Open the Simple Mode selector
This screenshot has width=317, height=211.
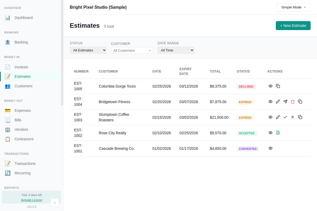click(293, 7)
